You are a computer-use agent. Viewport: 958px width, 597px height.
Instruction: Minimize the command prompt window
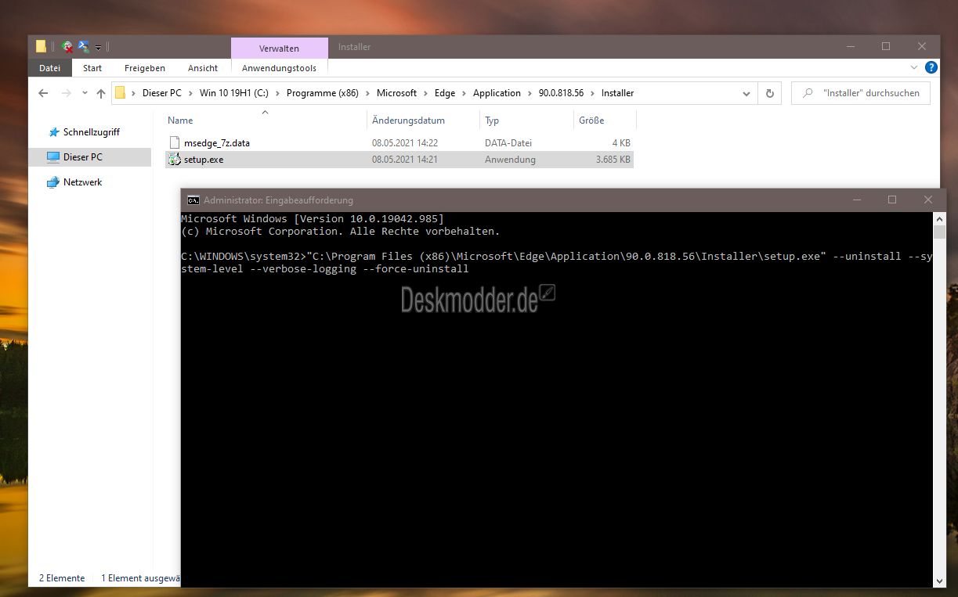tap(855, 200)
